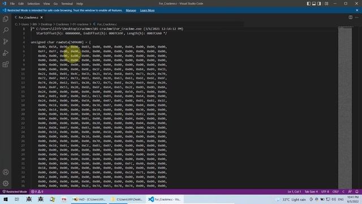Open the Search view in activity bar
Screen dimensions: 362x204
point(6,30)
